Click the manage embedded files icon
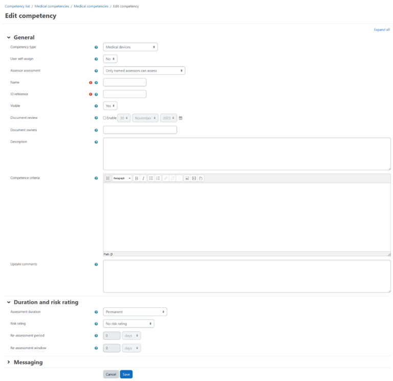 pyautogui.click(x=201, y=178)
